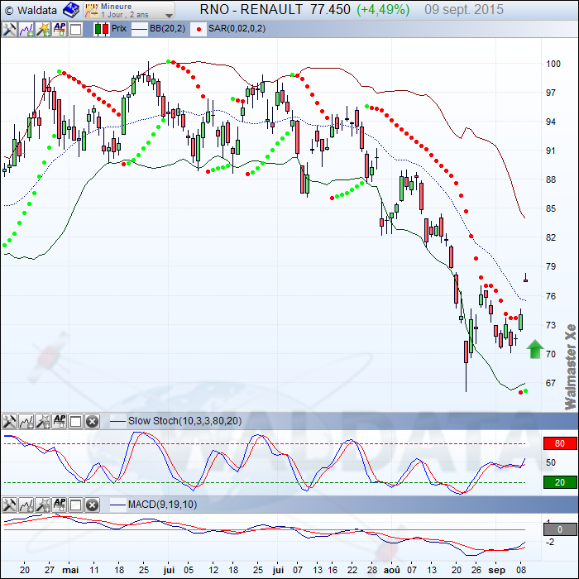Open the wizard wand on price chart
579x579 pixels.
(43, 29)
